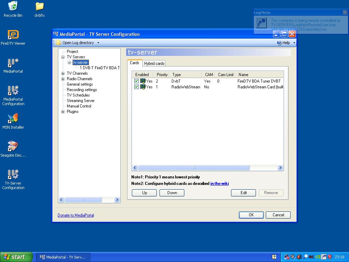Open the Open Log directory dropdown arrow
This screenshot has width=349, height=262.
tap(98, 43)
